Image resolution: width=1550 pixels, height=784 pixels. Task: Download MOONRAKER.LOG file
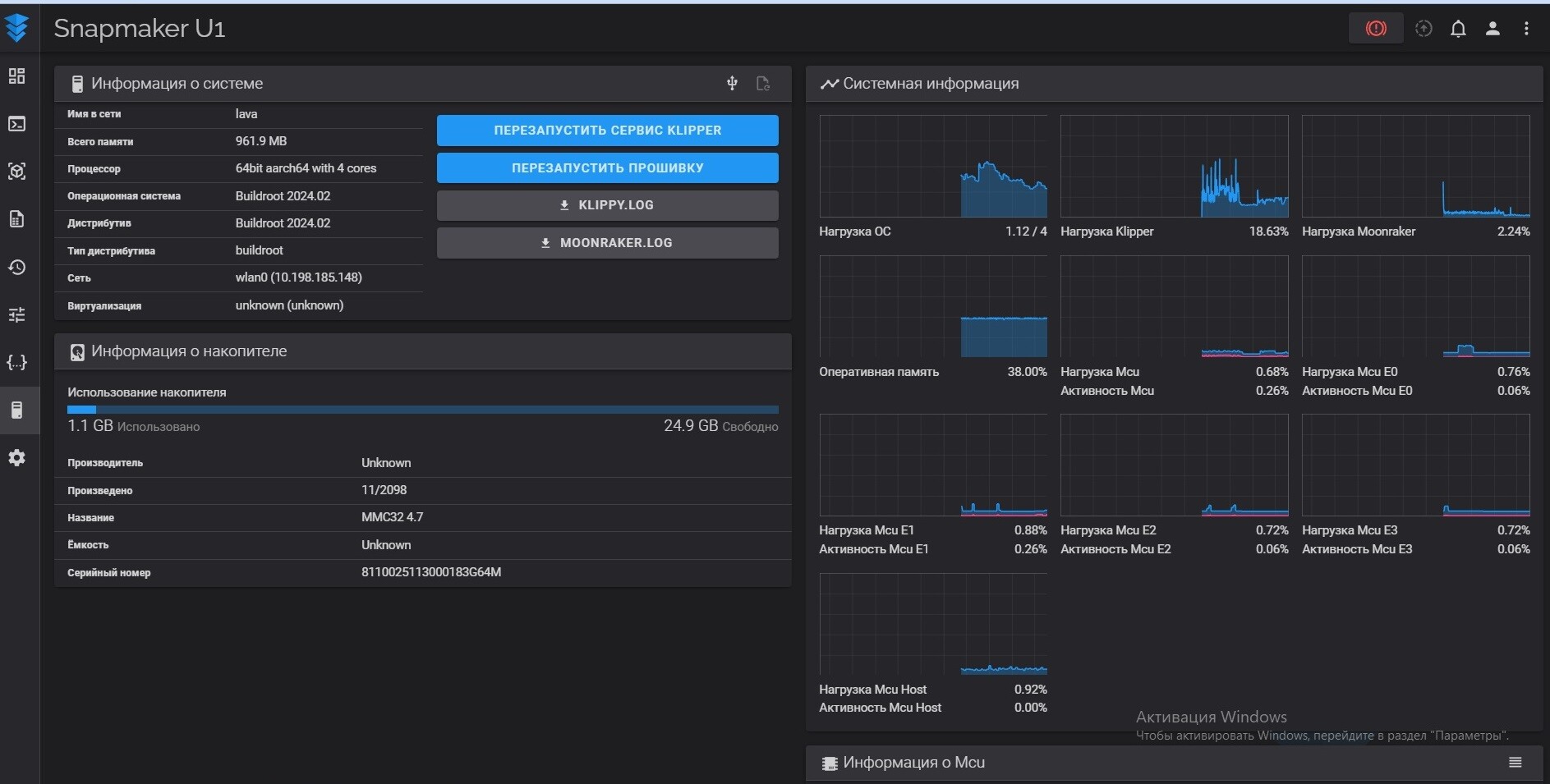click(x=607, y=243)
